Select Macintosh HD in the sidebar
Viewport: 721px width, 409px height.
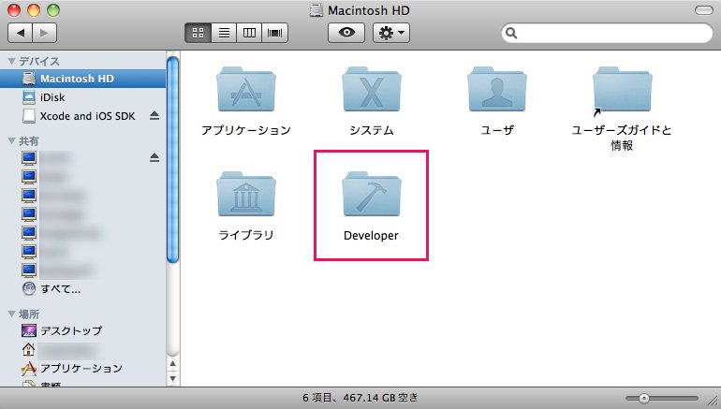click(82, 79)
